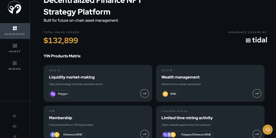Open the support headset chat button
The height and width of the screenshot is (138, 276).
[x=267, y=130]
